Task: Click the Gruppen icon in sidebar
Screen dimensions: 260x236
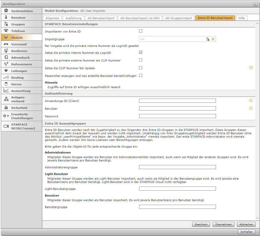Action: click(6, 24)
